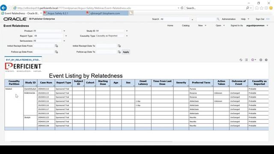Click the horizontal scrollbar below the report

pyautogui.click(x=91, y=142)
